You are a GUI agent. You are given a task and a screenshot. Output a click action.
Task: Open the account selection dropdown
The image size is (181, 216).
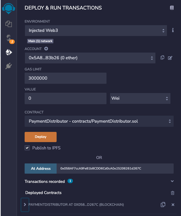(90, 58)
